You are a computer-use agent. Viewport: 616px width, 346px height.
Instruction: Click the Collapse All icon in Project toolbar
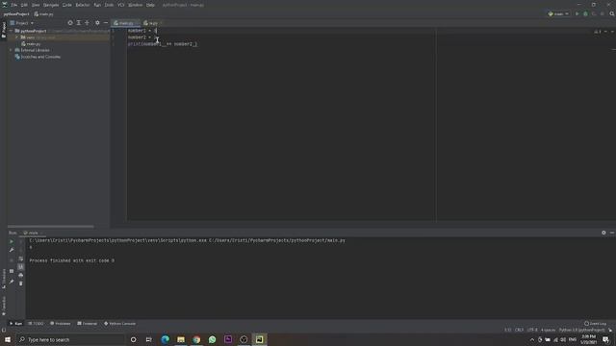(88, 23)
